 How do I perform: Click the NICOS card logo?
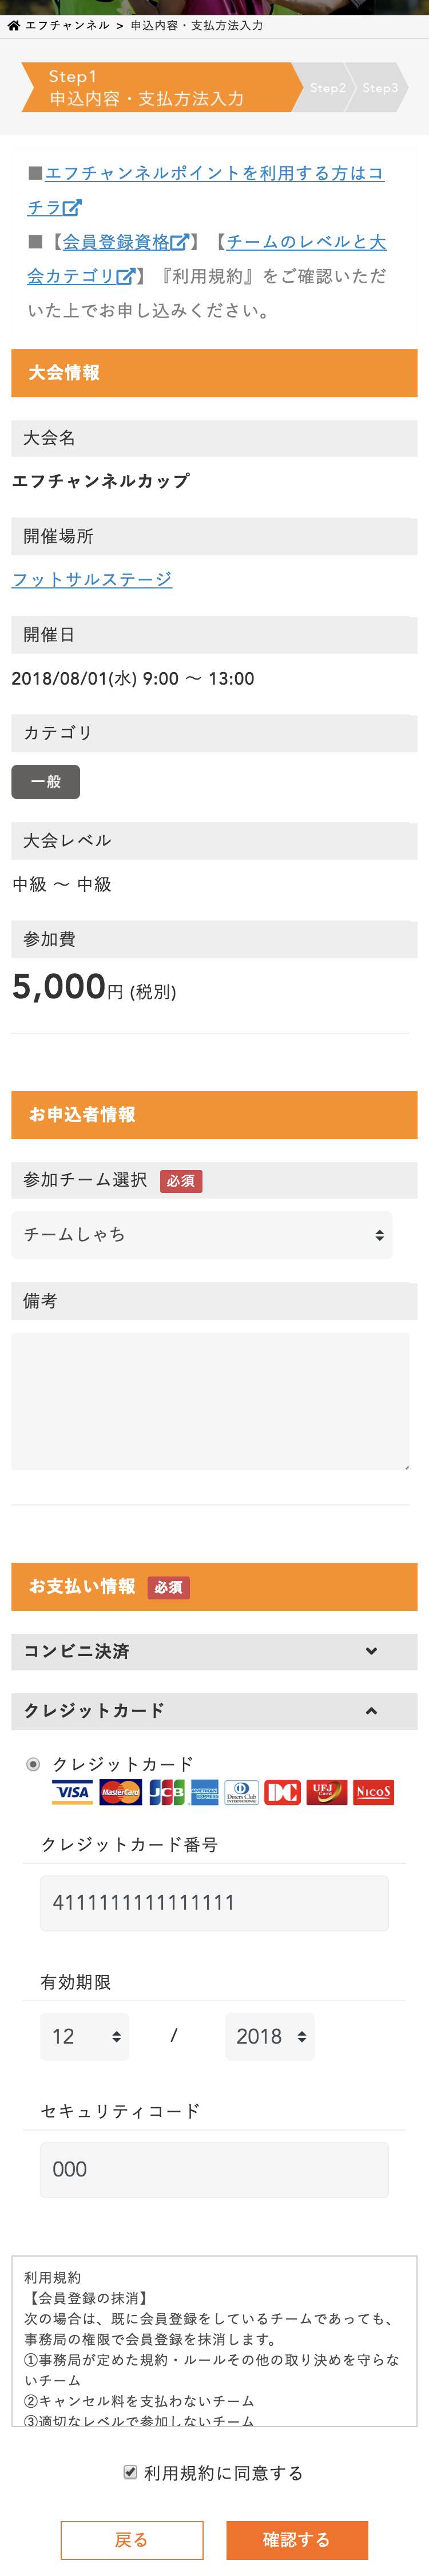(373, 1792)
